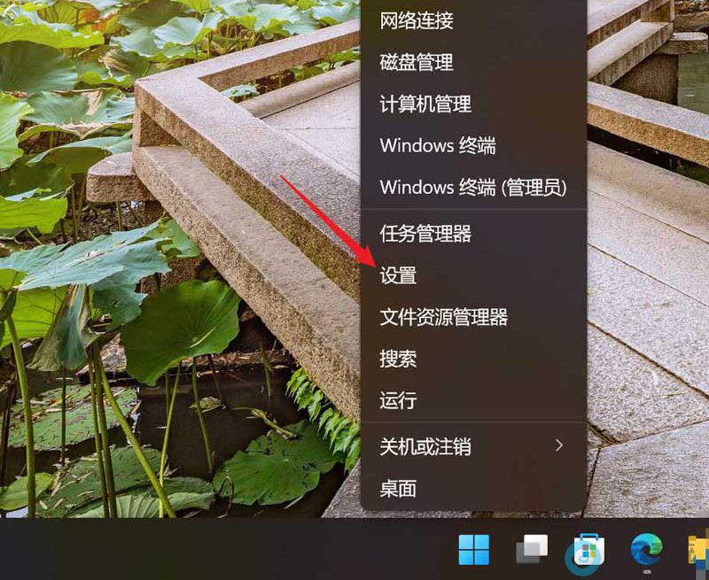Open Microsoft Edge browser icon
709x580 pixels.
click(646, 550)
